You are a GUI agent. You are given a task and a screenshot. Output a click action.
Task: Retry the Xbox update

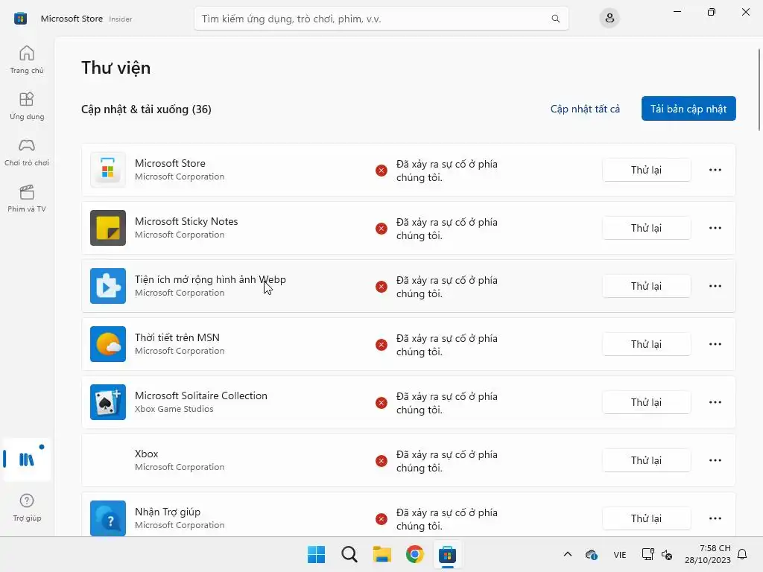click(x=646, y=460)
